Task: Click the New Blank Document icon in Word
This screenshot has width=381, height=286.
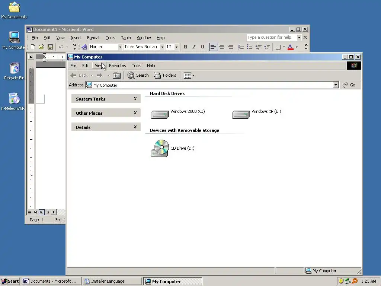Action: [x=33, y=47]
